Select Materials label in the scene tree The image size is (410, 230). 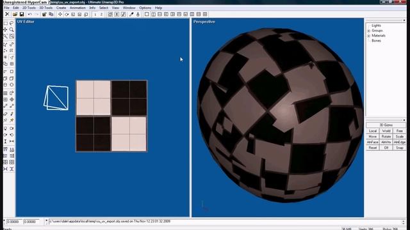pos(379,36)
